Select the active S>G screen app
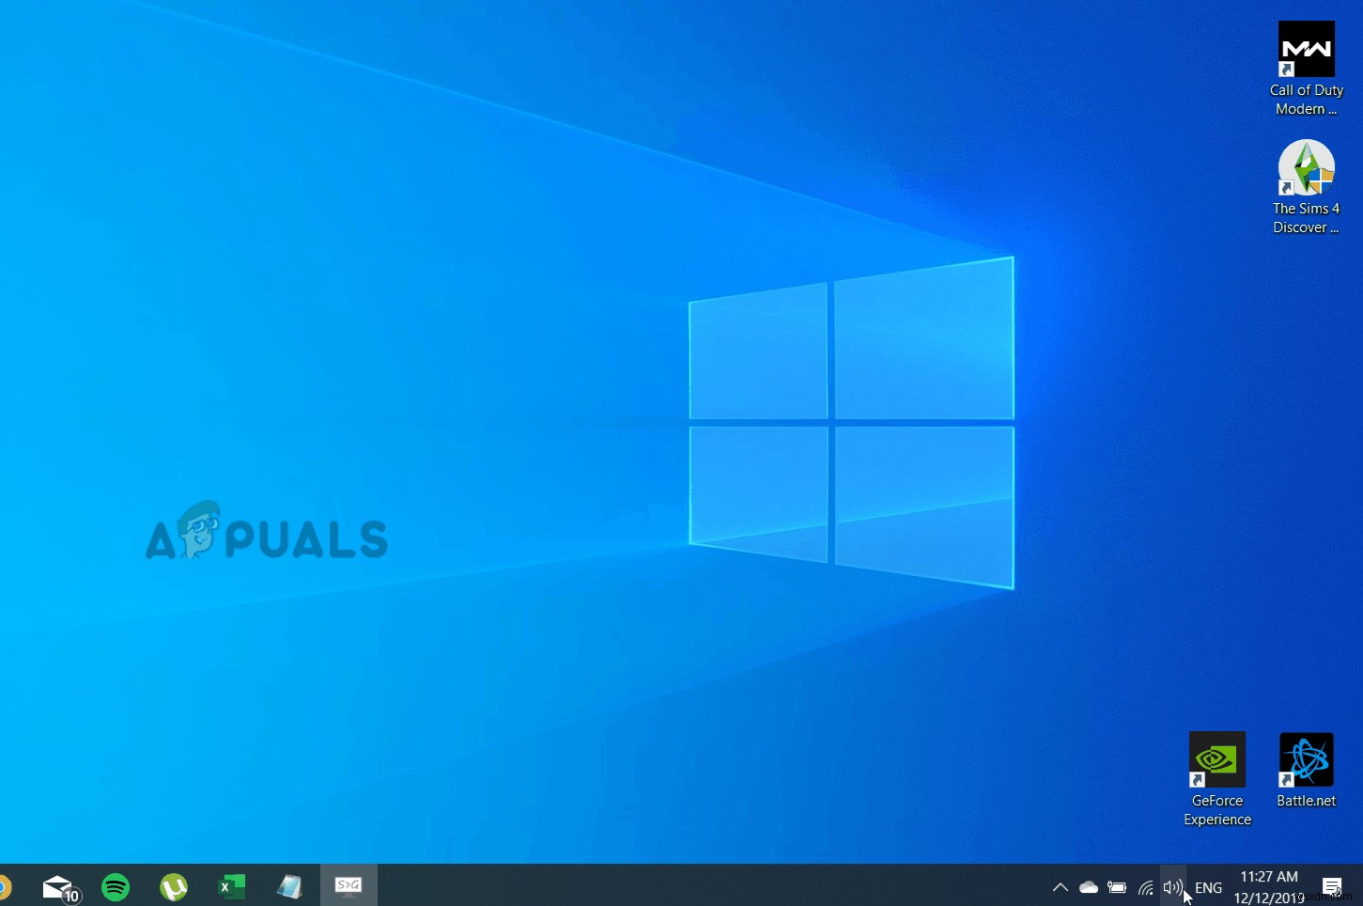 [348, 886]
